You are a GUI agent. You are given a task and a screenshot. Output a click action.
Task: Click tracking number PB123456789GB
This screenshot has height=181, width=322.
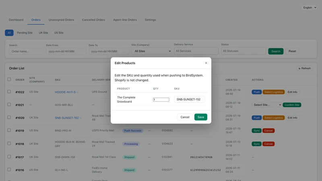point(201,157)
